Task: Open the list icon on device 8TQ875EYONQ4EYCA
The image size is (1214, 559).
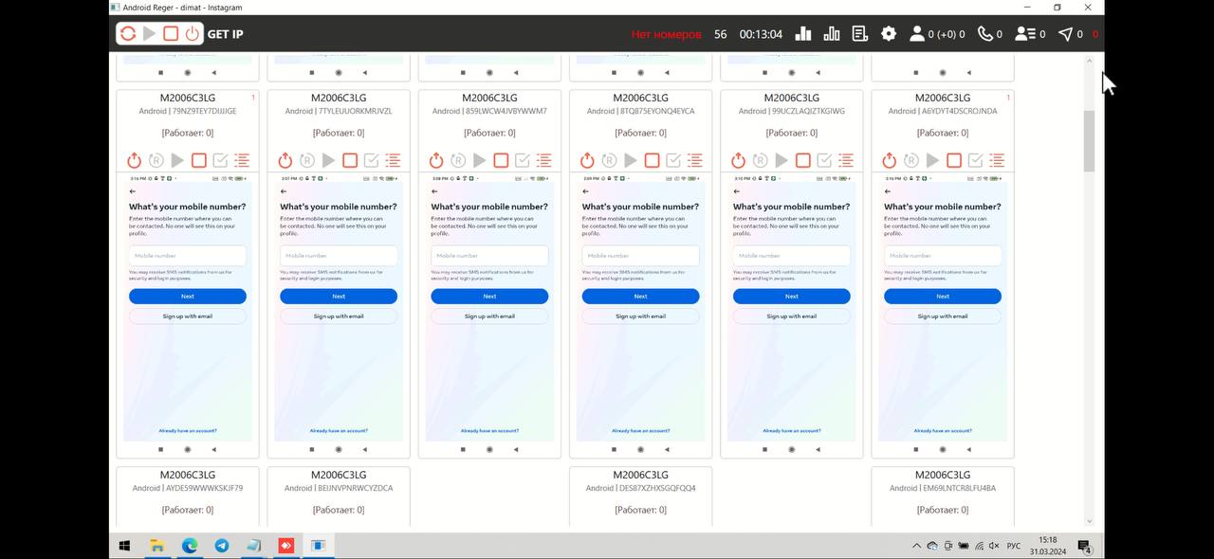Action: click(x=695, y=160)
